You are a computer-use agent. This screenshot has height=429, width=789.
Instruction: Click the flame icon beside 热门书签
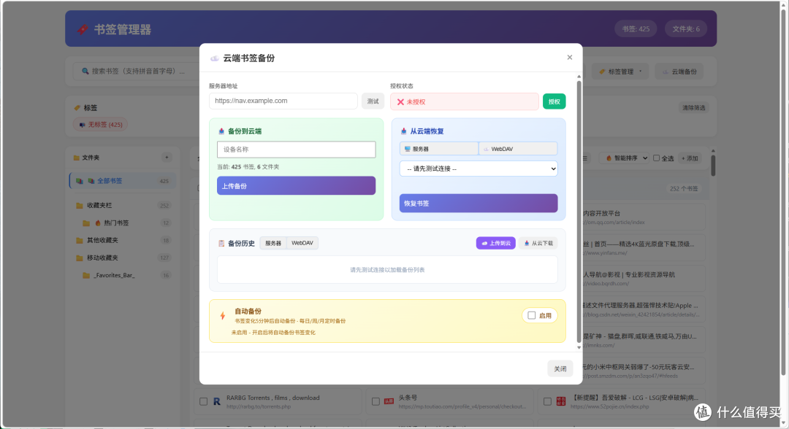pos(98,223)
